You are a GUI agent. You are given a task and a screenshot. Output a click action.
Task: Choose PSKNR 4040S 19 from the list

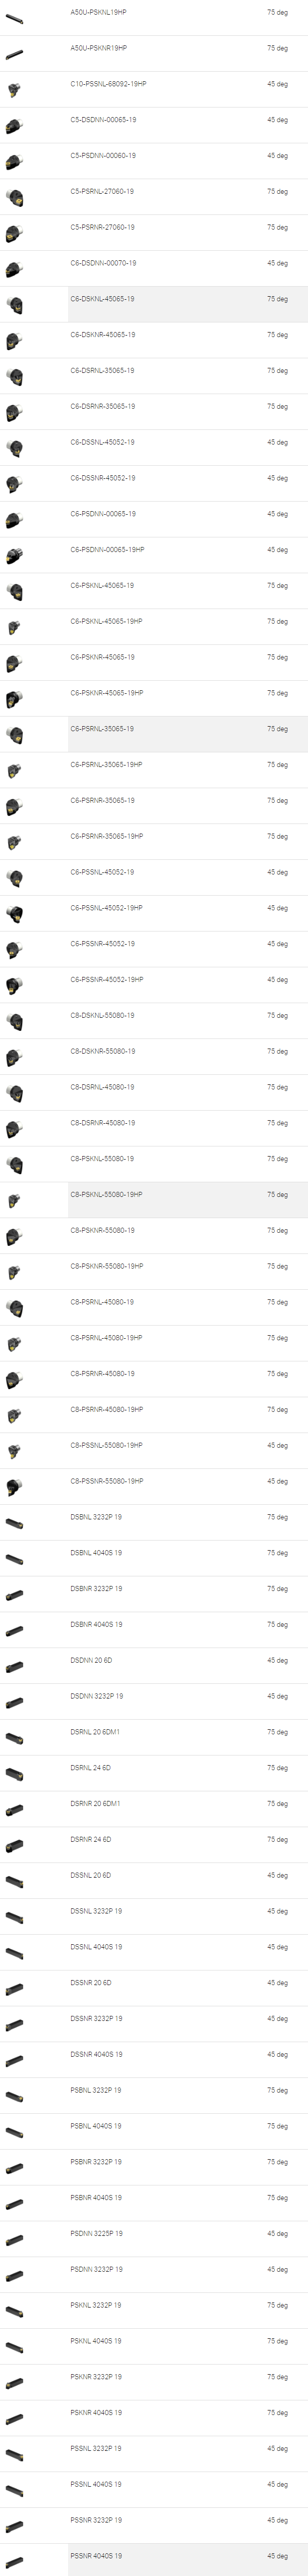pyautogui.click(x=96, y=2413)
